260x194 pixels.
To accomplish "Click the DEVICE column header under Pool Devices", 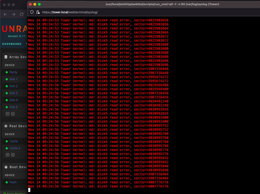I will 10,134.
